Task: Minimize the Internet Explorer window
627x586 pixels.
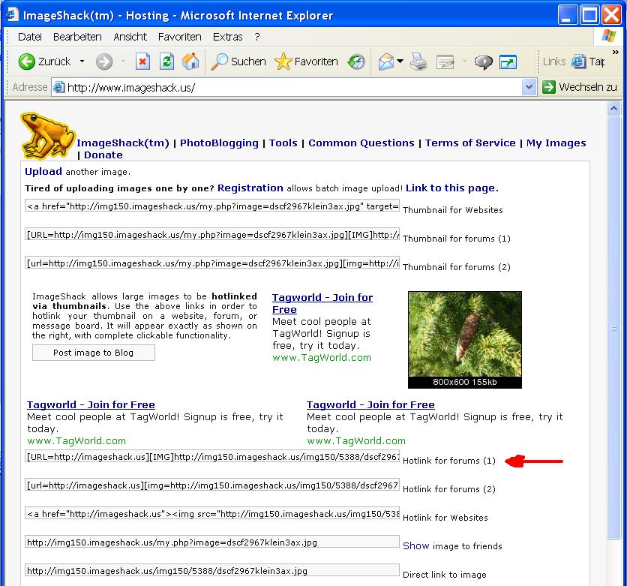Action: point(568,15)
